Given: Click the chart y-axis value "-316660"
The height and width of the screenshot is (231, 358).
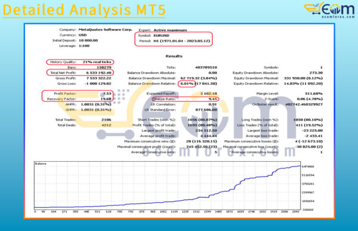Looking at the screenshot, I should (x=308, y=210).
